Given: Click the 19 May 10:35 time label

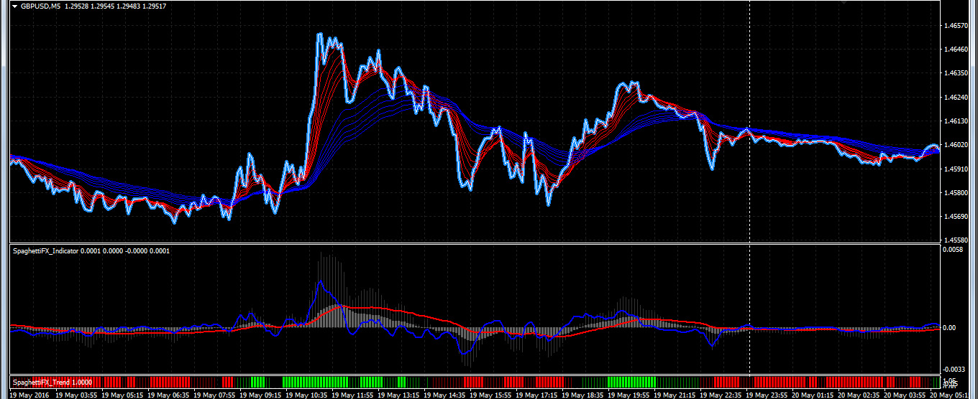Looking at the screenshot, I should click(x=306, y=395).
